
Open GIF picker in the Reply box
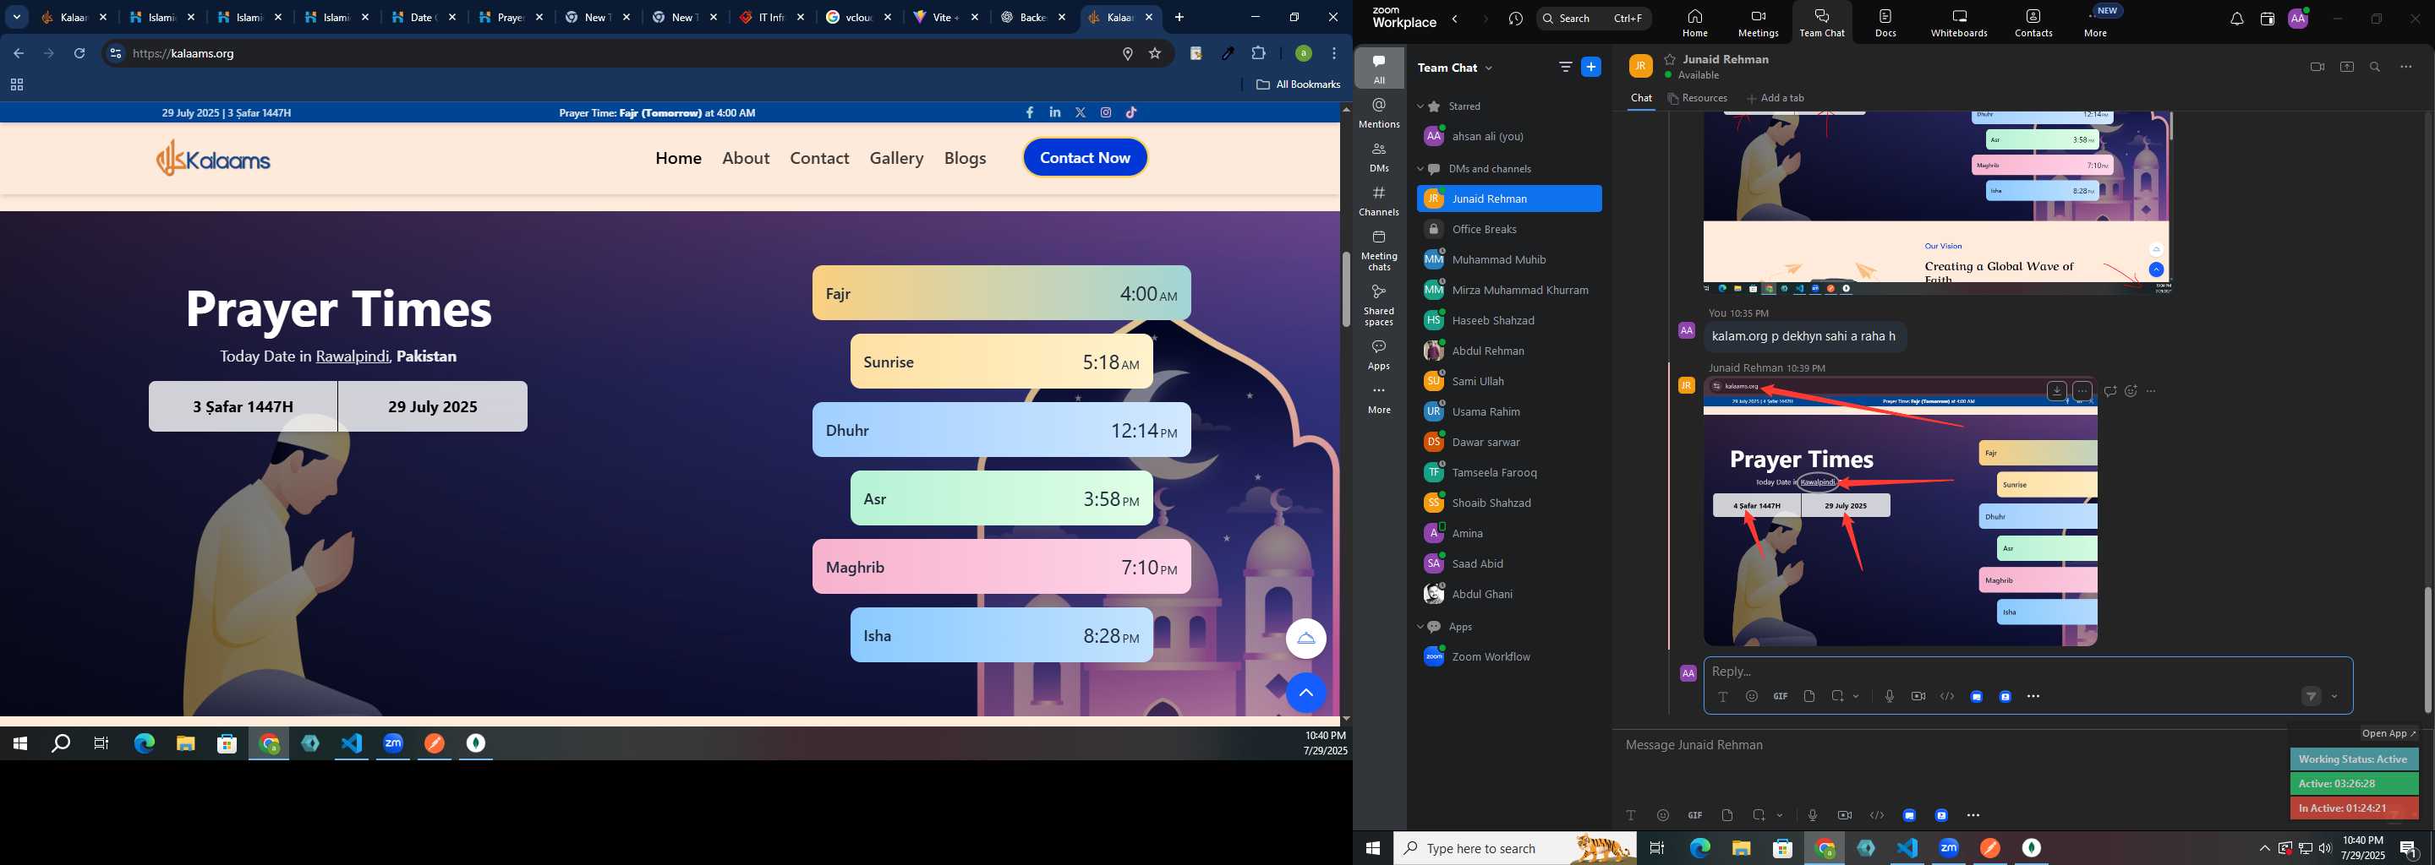point(1780,696)
